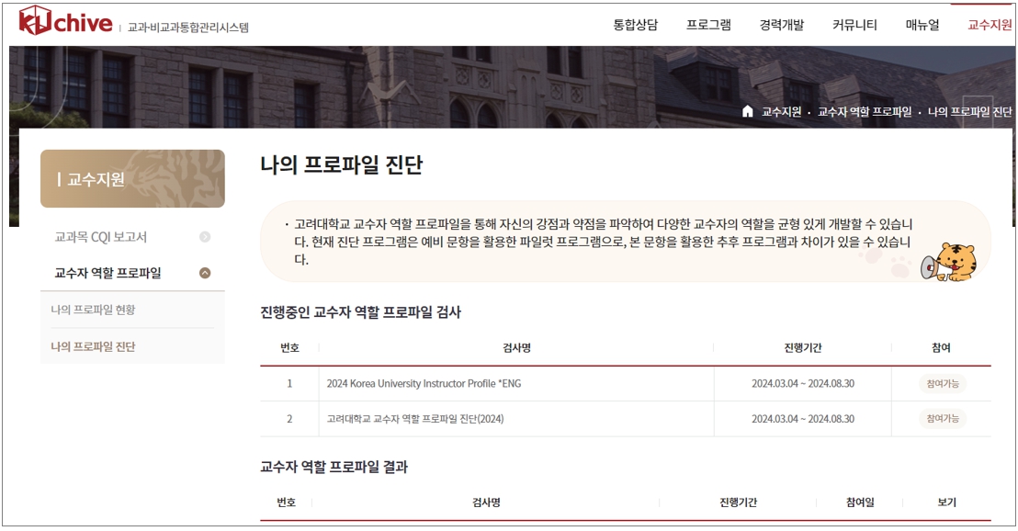Image resolution: width=1018 pixels, height=531 pixels.
Task: Select the 교수지원 menu tab
Action: pos(989,25)
